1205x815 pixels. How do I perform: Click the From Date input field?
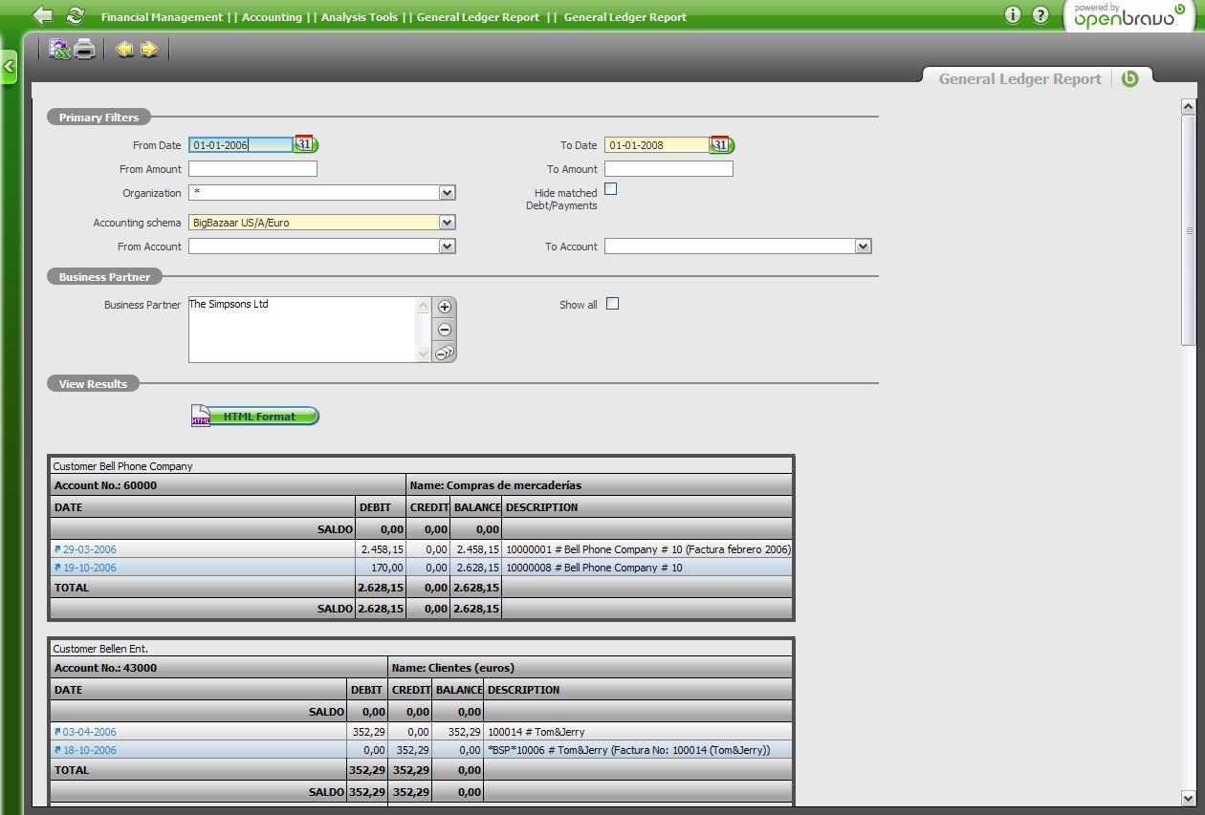241,145
